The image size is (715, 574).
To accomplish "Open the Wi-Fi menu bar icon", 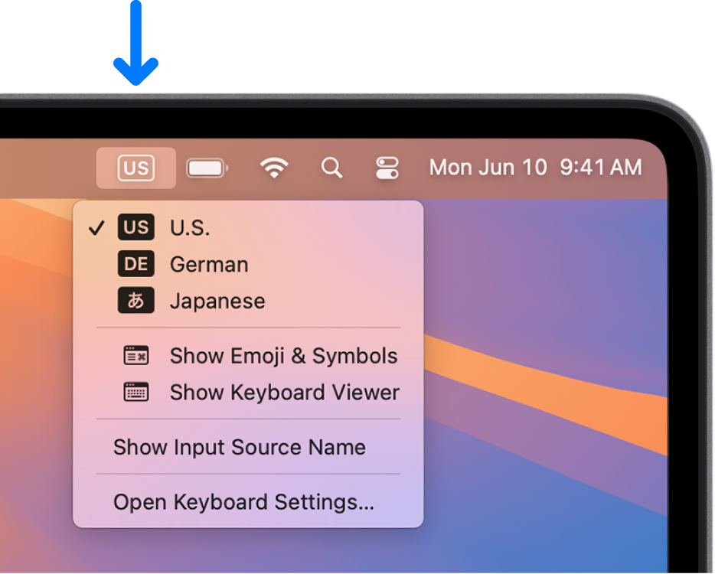I will pyautogui.click(x=274, y=168).
